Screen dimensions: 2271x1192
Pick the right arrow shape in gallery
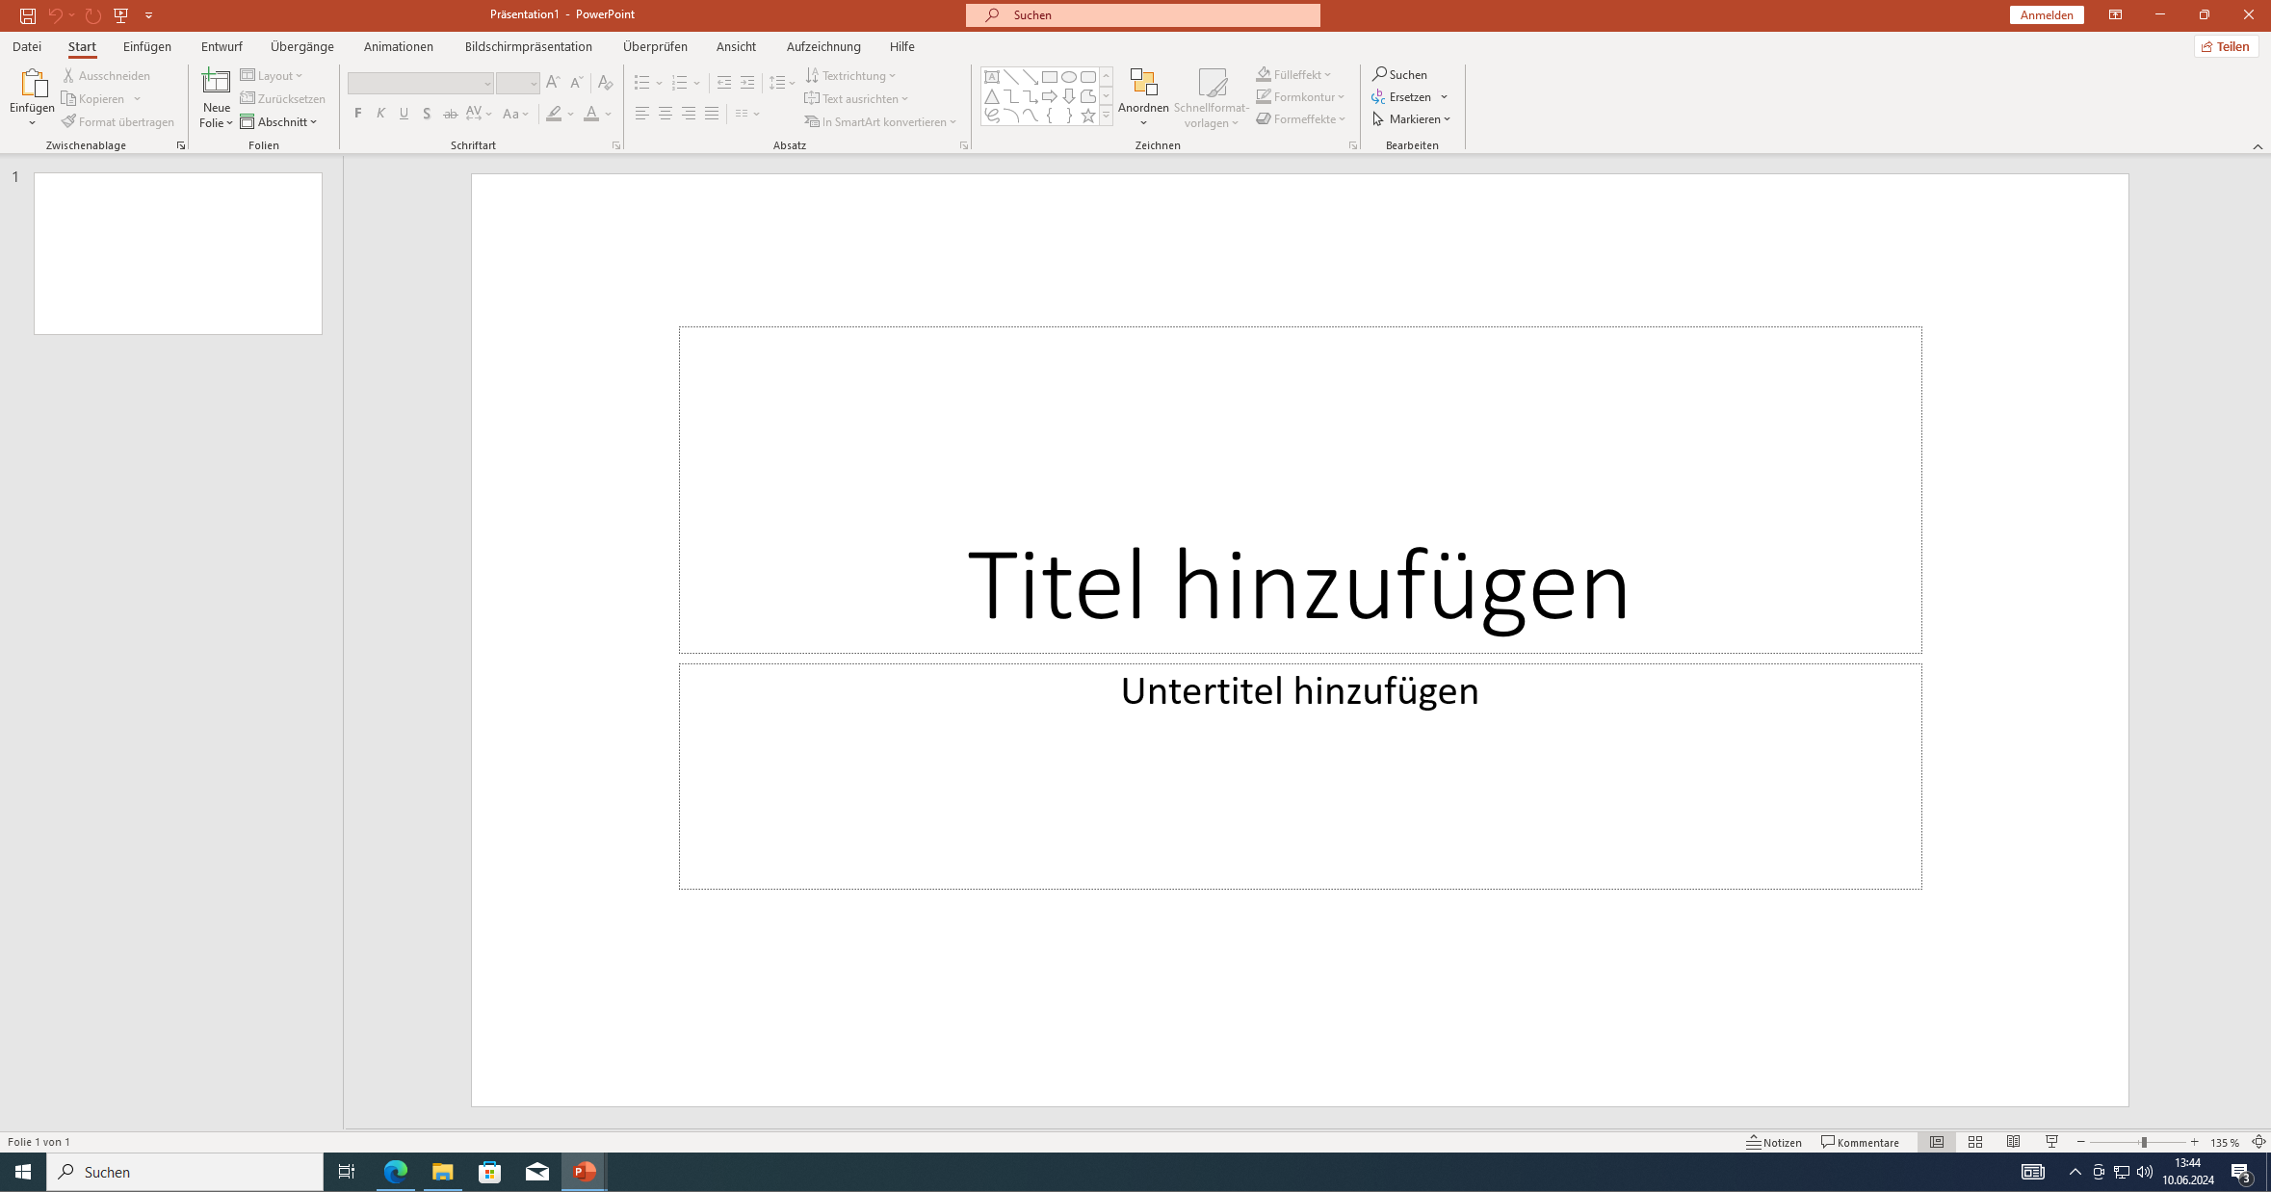point(1050,96)
